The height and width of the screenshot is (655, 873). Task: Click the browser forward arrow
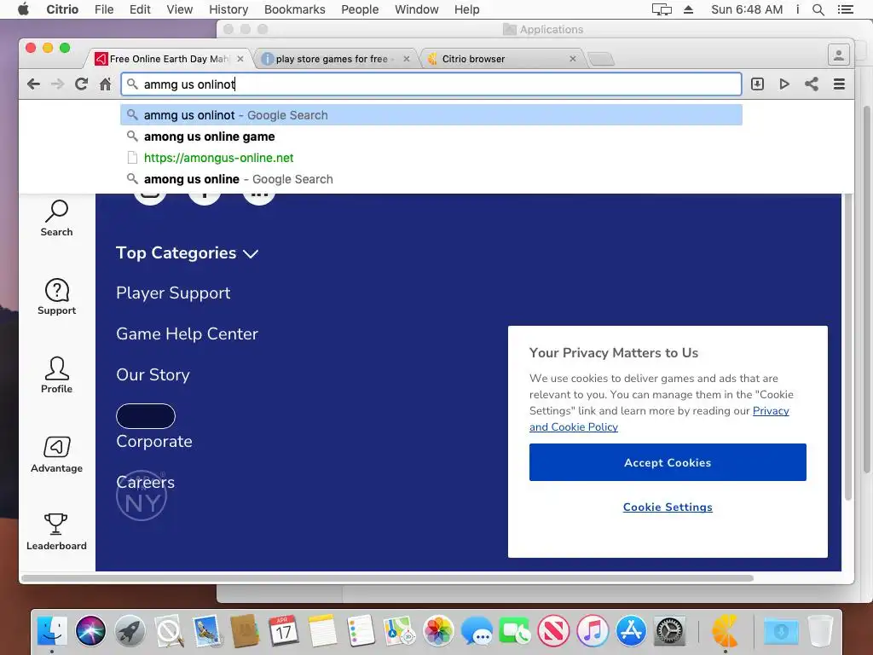coord(57,84)
